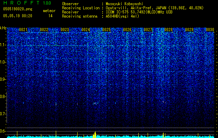This screenshot has width=218, height=138.
Task: Click the 0023 time marker
Action: [65, 30]
